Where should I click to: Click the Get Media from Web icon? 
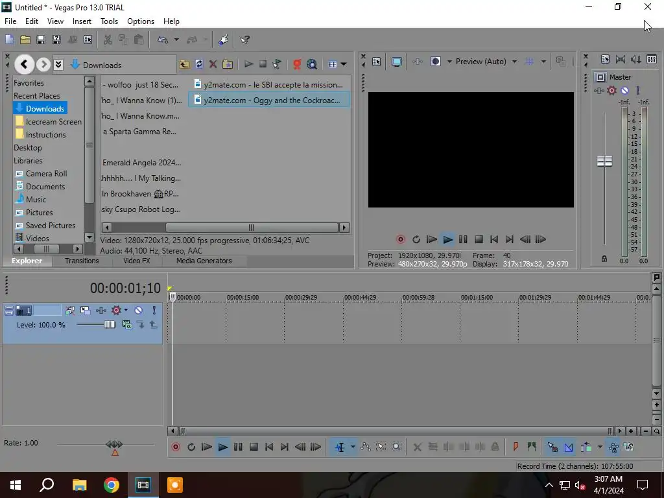(312, 64)
